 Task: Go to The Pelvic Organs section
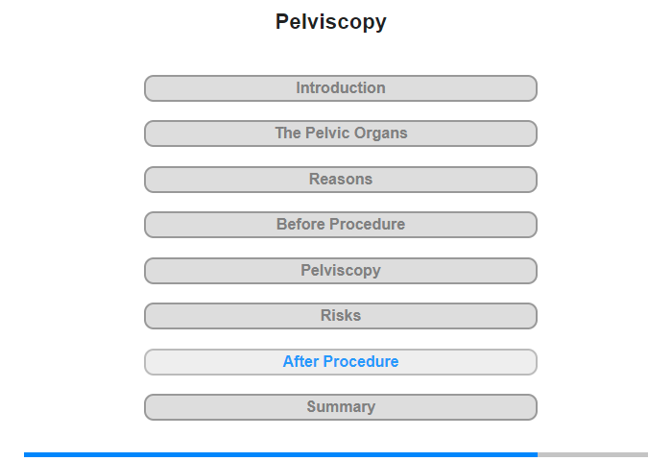(x=340, y=133)
